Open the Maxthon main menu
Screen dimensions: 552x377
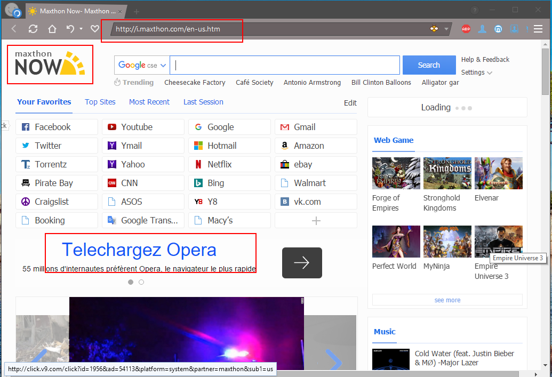pos(538,29)
